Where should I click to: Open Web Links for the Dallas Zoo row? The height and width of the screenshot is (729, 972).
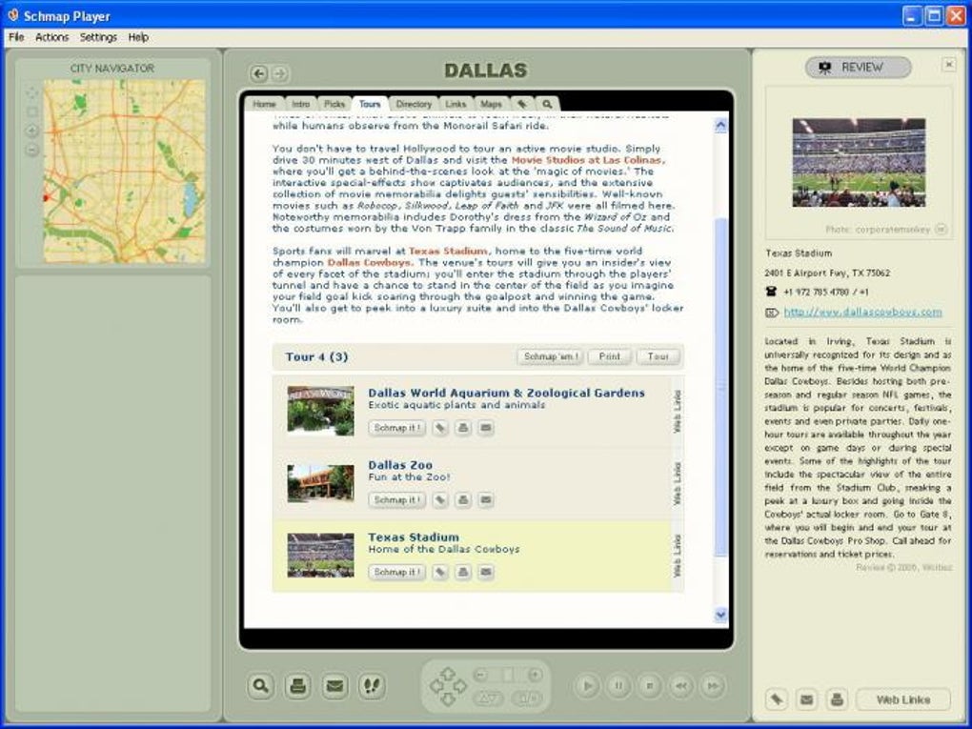(678, 483)
